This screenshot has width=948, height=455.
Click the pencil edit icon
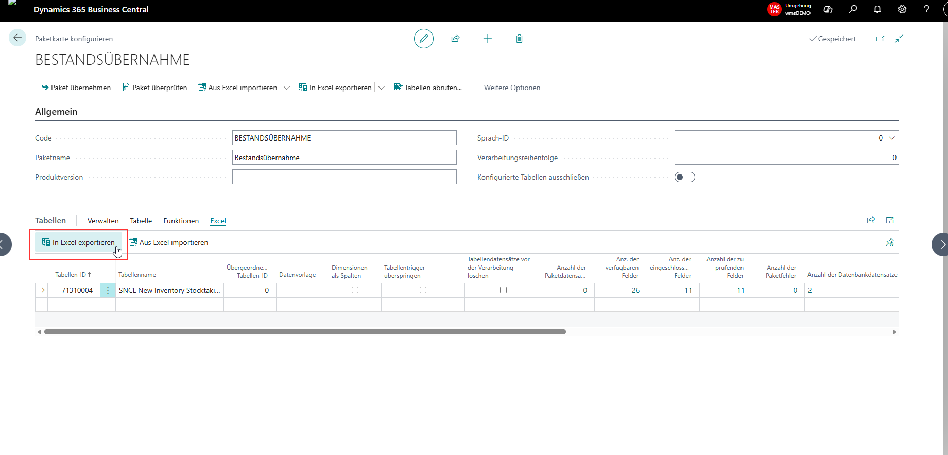click(424, 39)
